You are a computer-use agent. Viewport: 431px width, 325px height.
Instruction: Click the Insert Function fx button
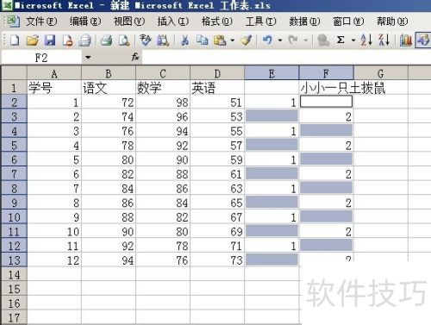(135, 57)
